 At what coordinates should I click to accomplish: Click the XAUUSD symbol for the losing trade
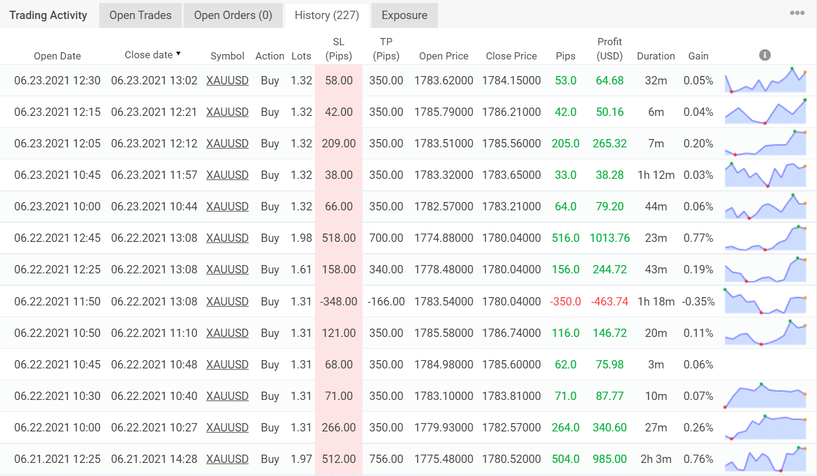pos(227,301)
